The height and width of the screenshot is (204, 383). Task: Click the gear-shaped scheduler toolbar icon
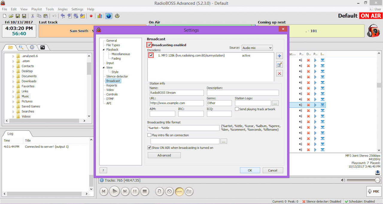[x=117, y=16]
